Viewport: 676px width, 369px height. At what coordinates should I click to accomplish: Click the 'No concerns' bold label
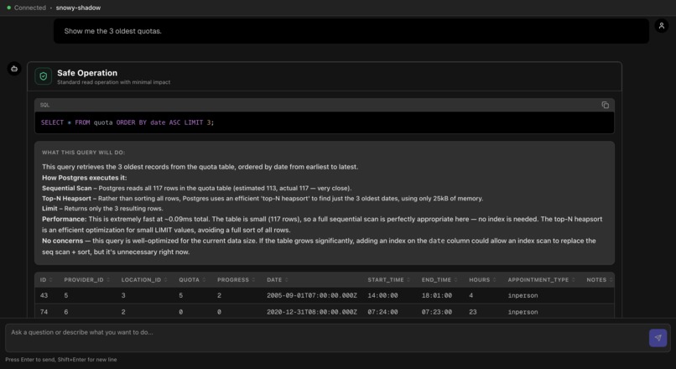coord(63,241)
